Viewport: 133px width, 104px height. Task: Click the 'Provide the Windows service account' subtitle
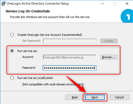(50, 17)
